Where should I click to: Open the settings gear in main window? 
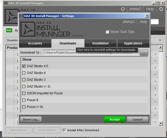coord(161,9)
